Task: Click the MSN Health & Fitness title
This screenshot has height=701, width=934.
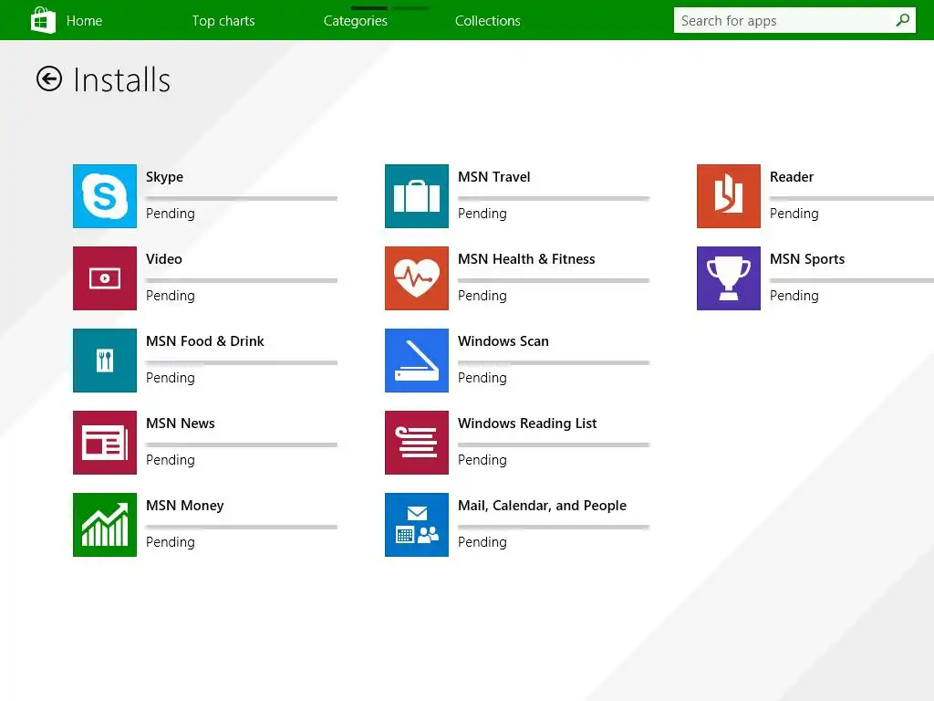Action: point(526,259)
